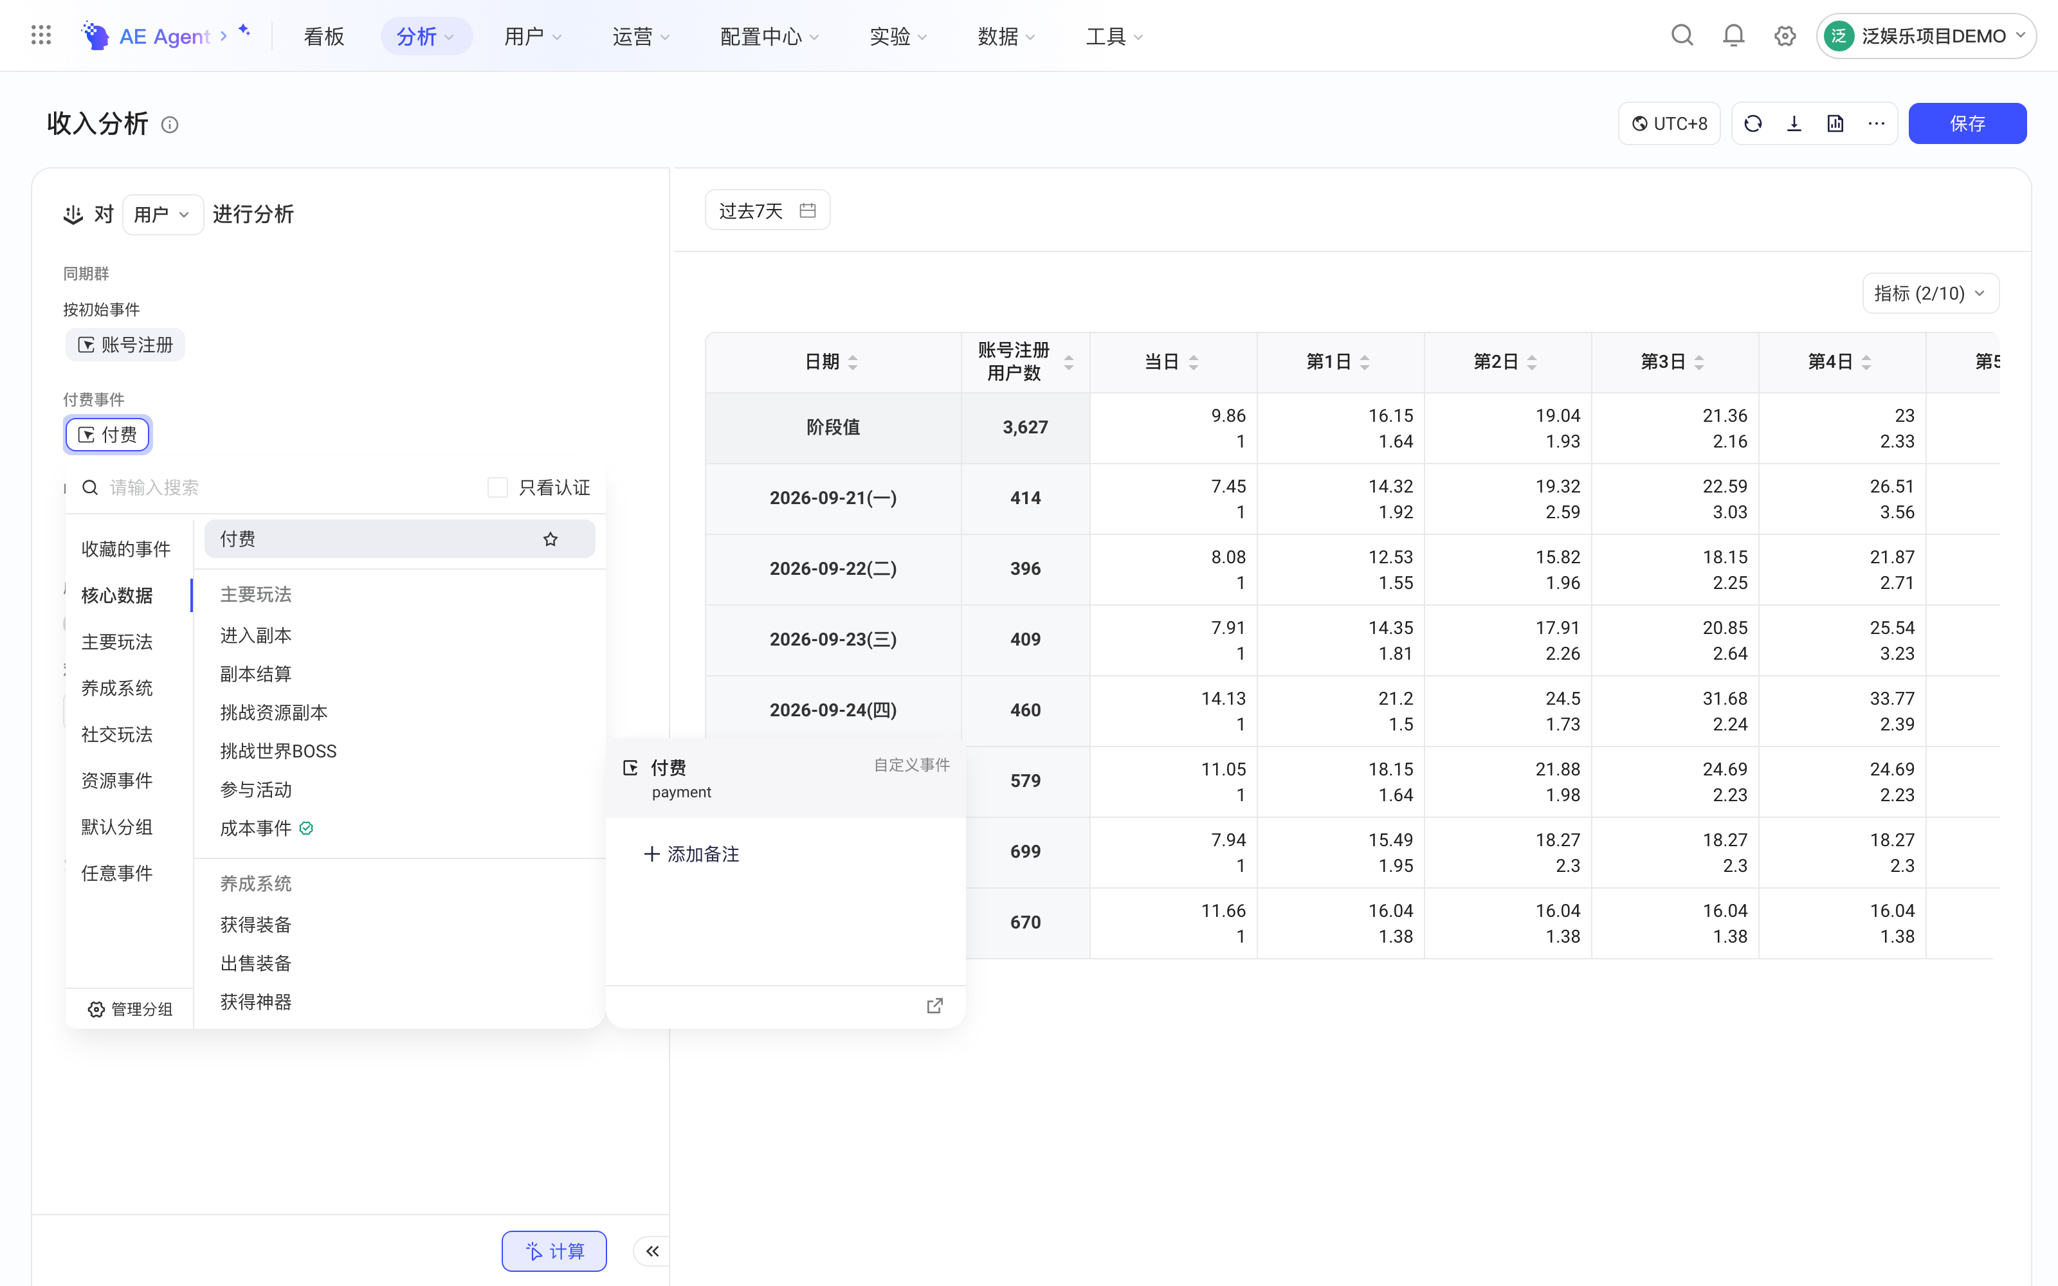Sort by 账号注册用户数 column
The width and height of the screenshot is (2058, 1286).
coord(1069,362)
